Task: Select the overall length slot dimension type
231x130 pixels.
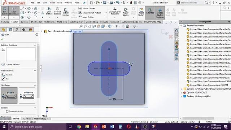Action: click(27, 95)
